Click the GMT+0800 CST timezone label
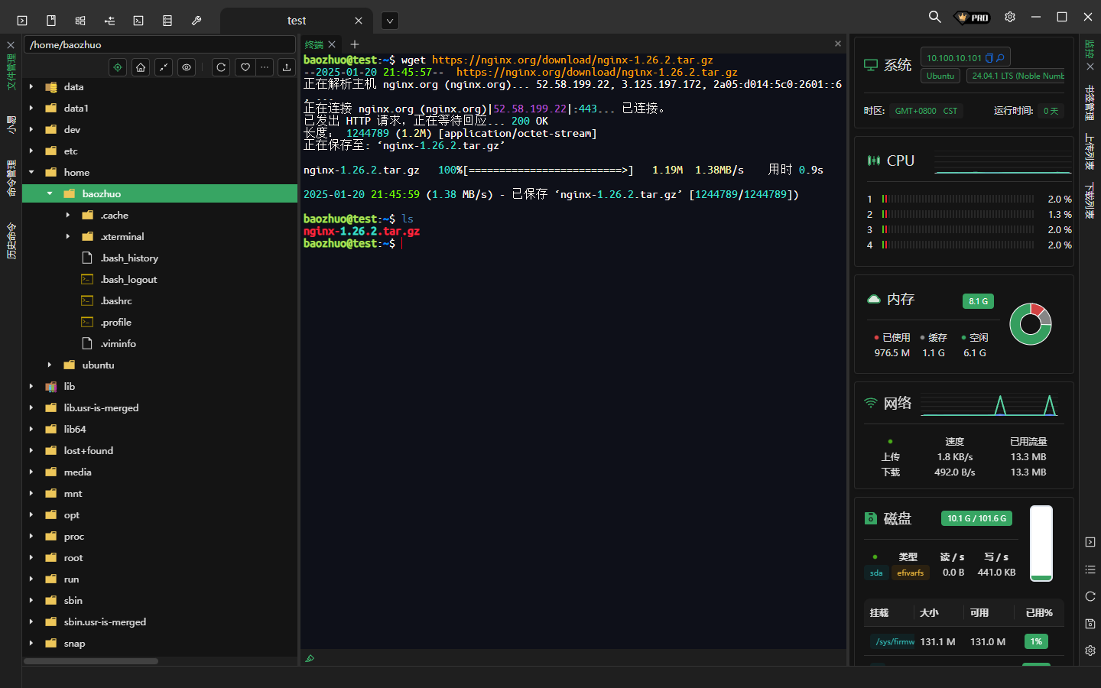 click(926, 111)
